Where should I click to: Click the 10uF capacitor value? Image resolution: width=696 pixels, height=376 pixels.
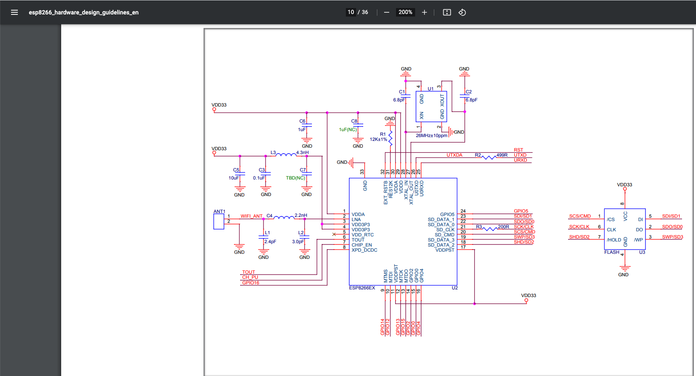(234, 178)
